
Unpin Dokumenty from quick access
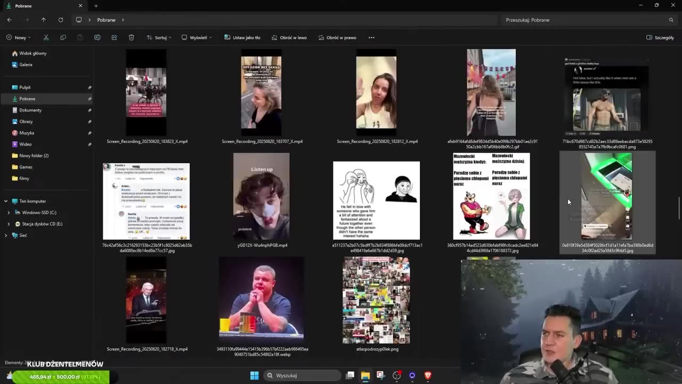pos(90,110)
